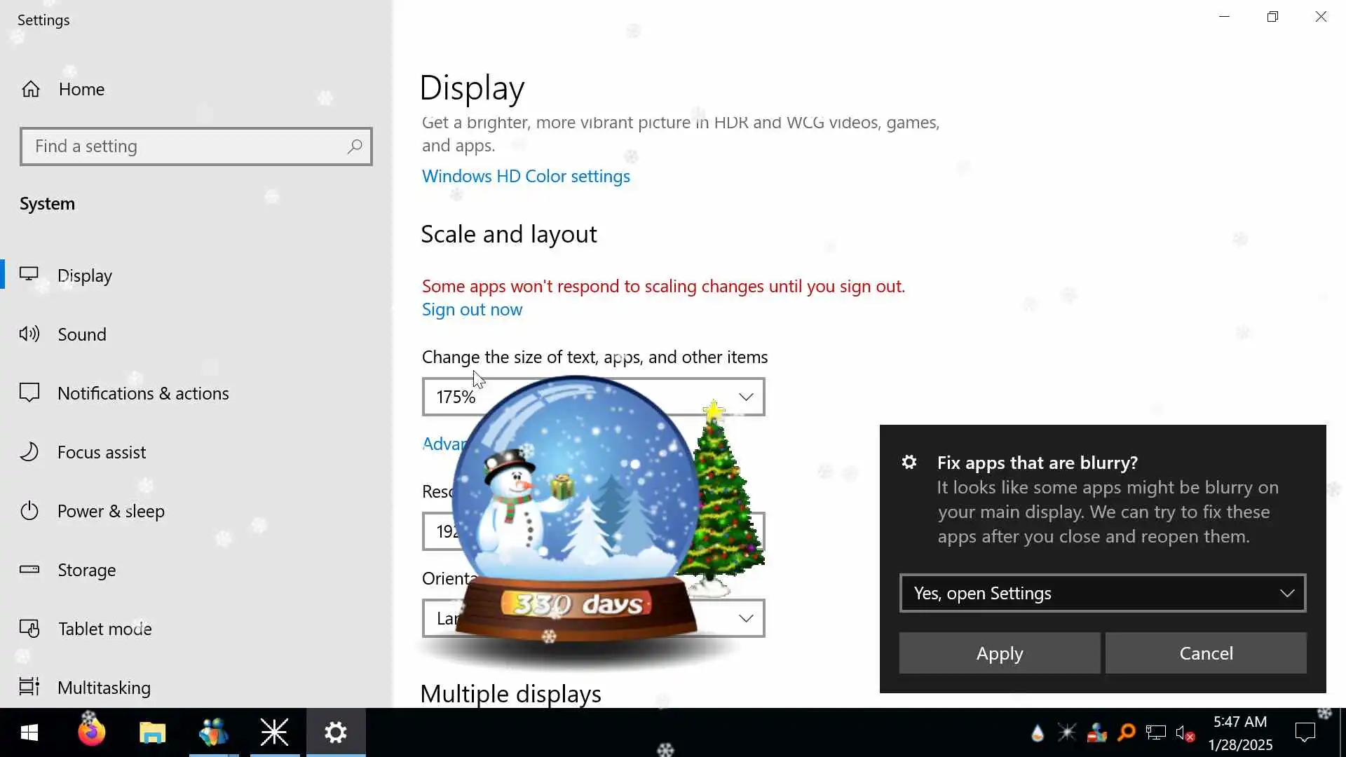Click the Tablet mode icon

coord(29,629)
